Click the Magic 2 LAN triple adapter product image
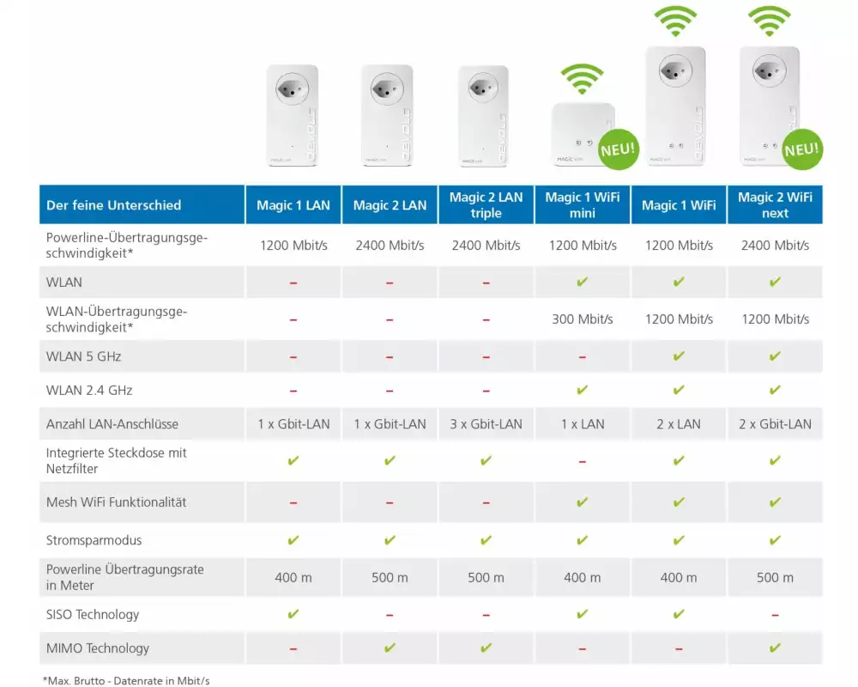This screenshot has width=858, height=687. [x=487, y=115]
